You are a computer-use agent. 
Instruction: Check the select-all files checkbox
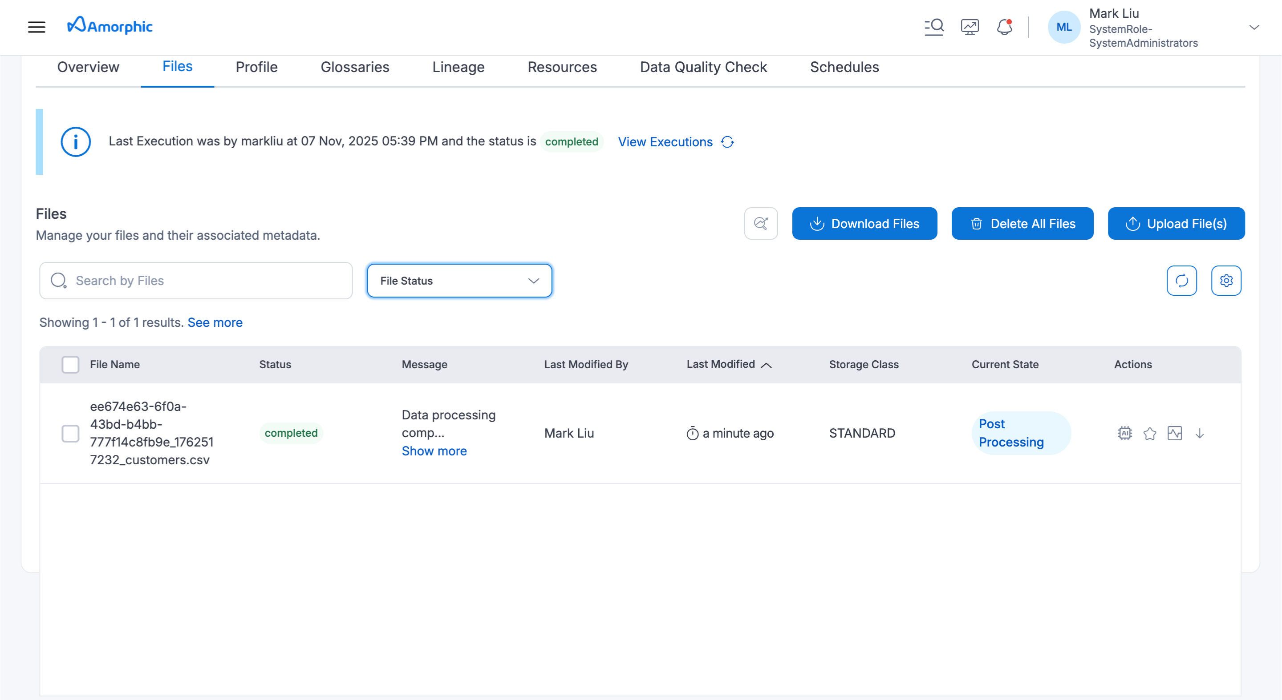[70, 364]
